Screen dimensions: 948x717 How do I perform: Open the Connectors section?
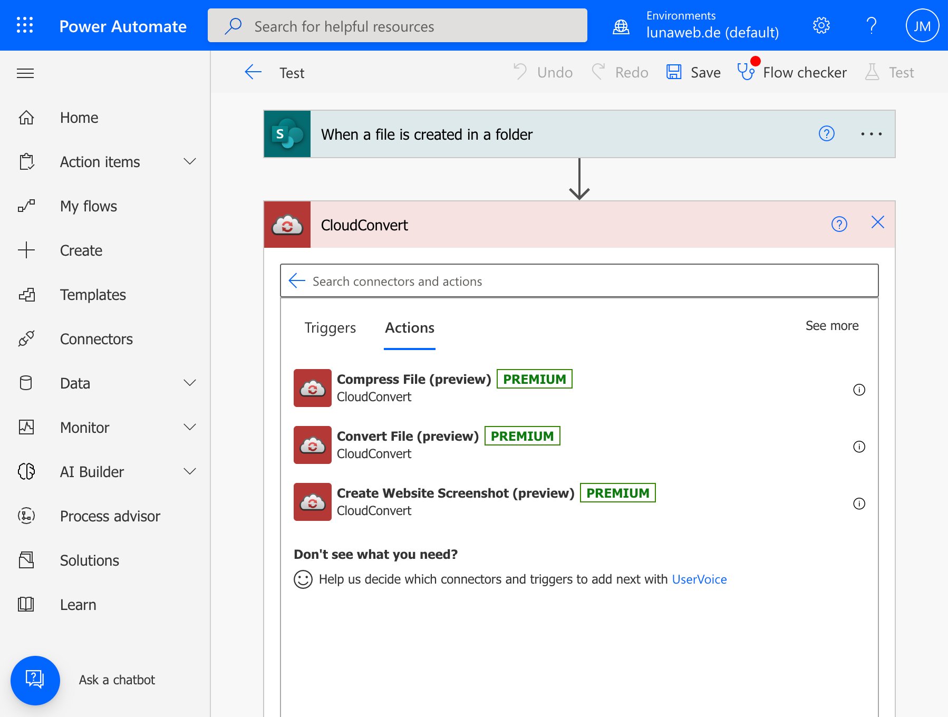96,339
